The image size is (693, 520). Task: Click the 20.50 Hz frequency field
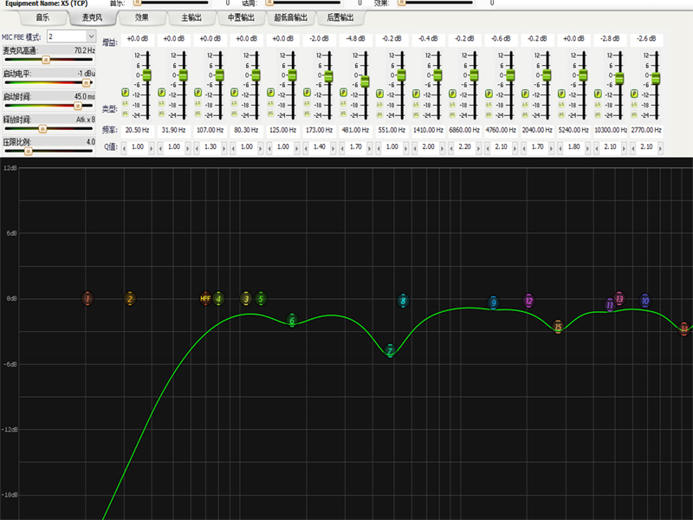point(137,131)
